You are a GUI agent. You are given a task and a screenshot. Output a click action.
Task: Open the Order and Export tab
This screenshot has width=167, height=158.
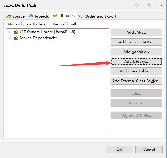tap(97, 16)
